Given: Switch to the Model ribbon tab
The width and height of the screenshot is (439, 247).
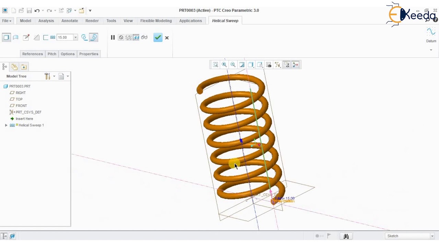Looking at the screenshot, I should point(25,21).
